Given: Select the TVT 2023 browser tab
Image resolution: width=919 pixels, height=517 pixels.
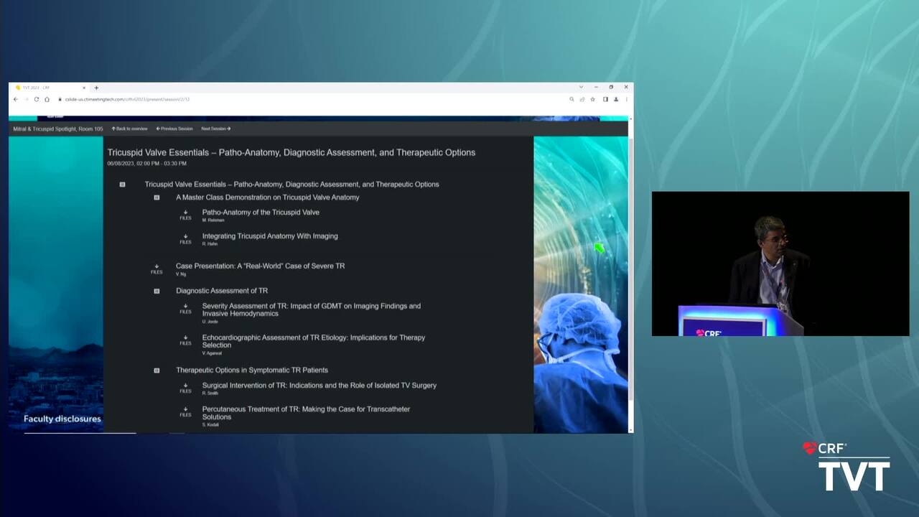Looking at the screenshot, I should pos(49,88).
